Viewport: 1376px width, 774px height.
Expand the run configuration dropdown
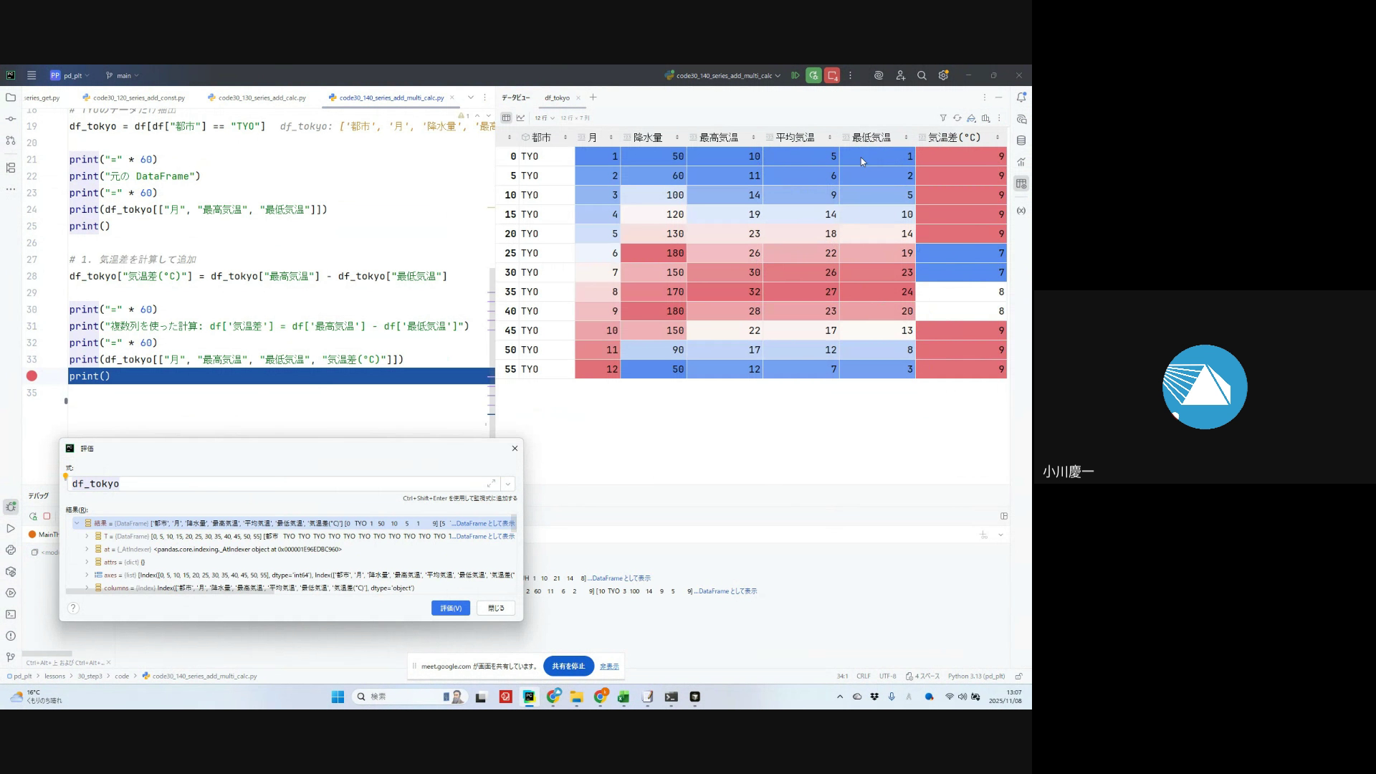(778, 75)
